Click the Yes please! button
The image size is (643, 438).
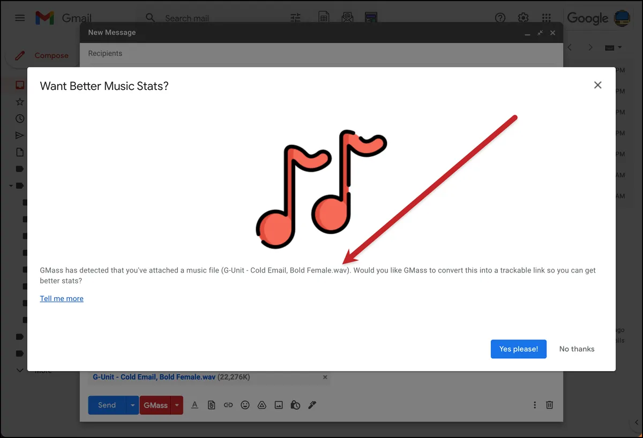[x=518, y=349]
